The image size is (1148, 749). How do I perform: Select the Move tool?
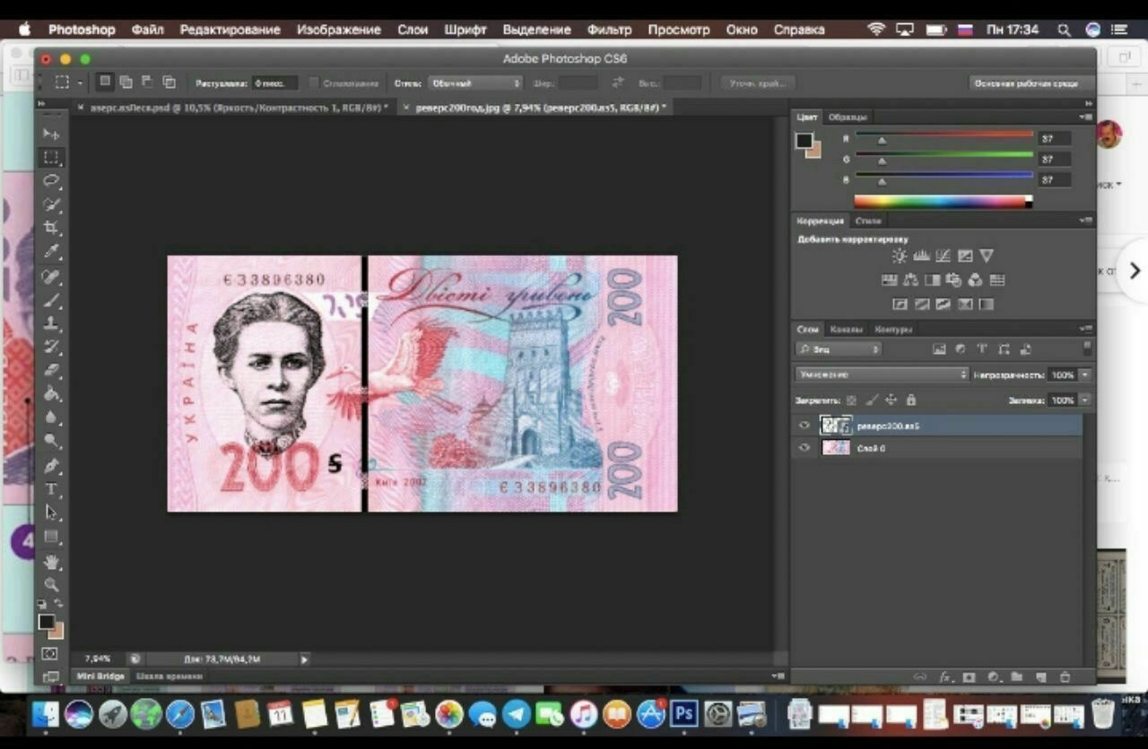coord(51,133)
